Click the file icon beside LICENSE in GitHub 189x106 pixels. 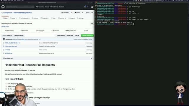click(x=4, y=50)
